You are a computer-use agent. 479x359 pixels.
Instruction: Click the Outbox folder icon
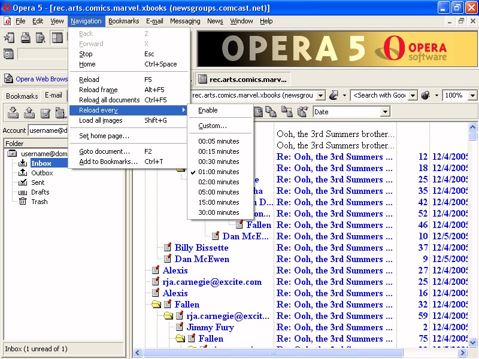point(23,172)
